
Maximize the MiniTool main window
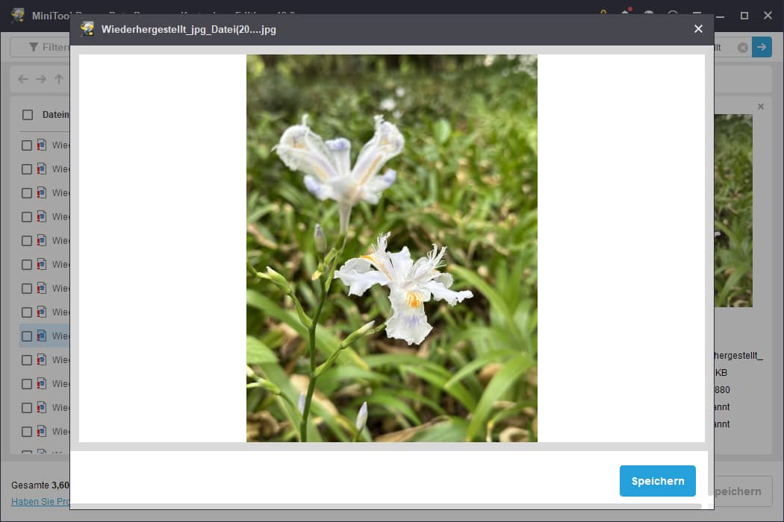[x=744, y=16]
